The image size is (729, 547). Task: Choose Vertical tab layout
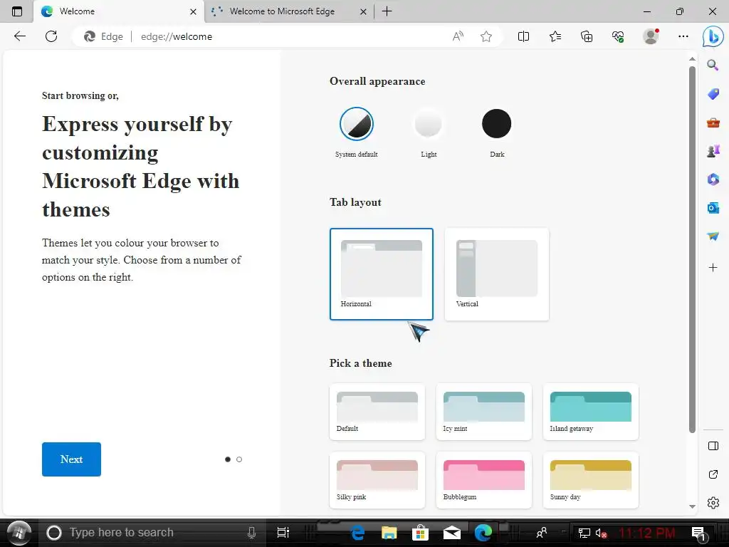496,274
